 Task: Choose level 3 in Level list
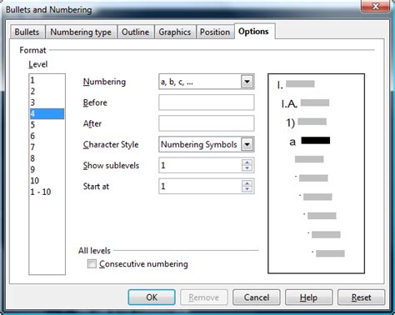(x=47, y=102)
